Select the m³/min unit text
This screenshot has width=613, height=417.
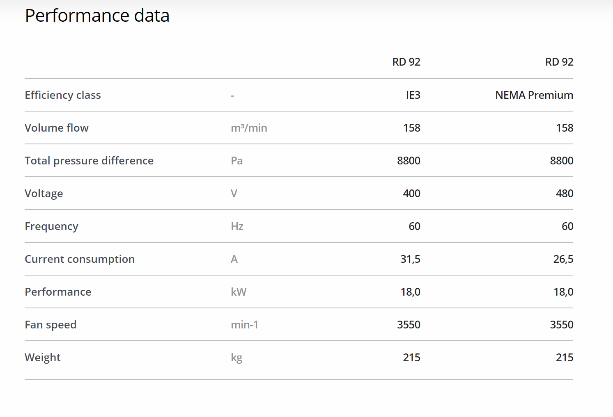tap(249, 128)
